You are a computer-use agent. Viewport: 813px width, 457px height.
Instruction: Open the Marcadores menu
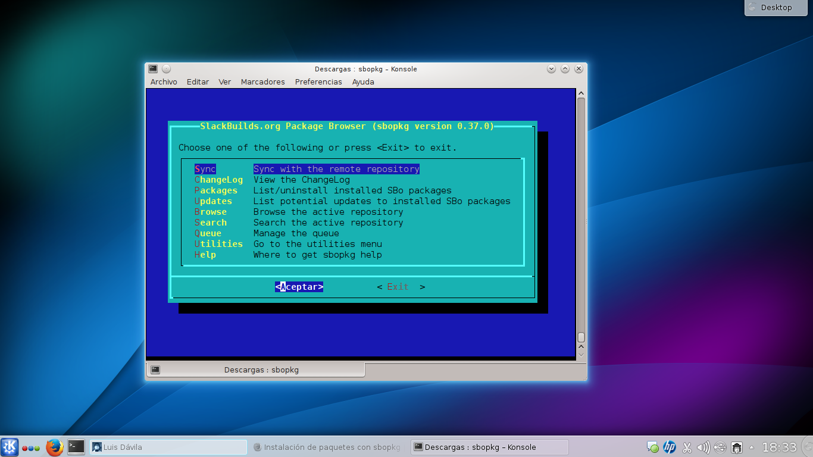point(262,82)
